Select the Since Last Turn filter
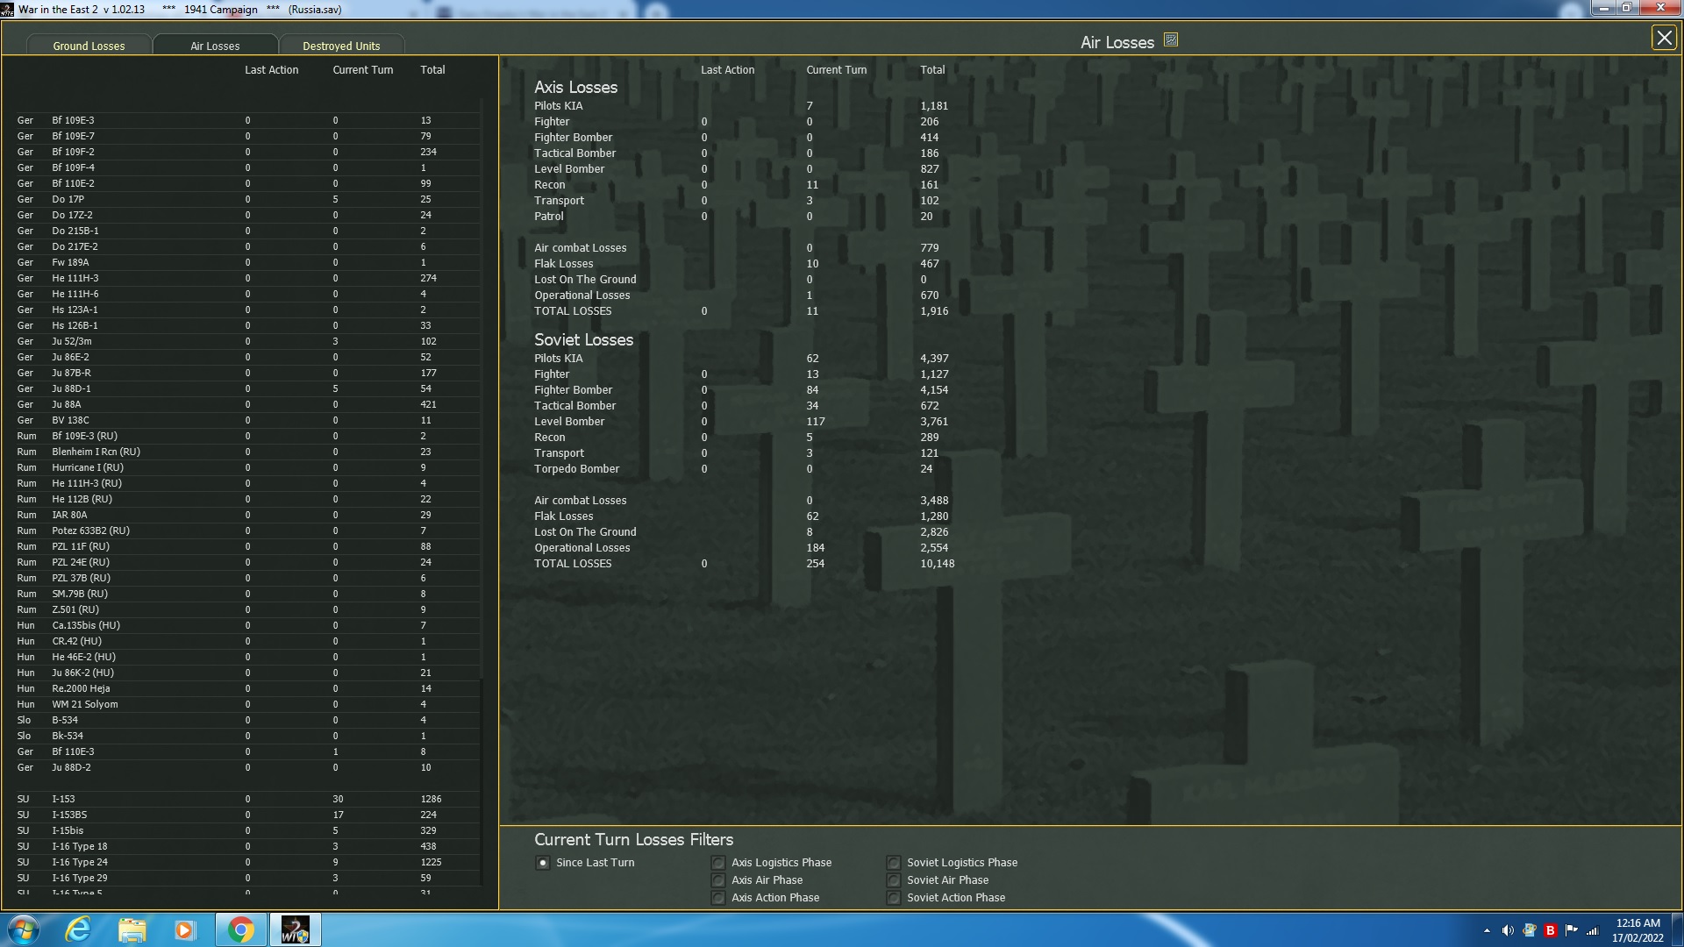This screenshot has height=947, width=1684. pos(543,863)
